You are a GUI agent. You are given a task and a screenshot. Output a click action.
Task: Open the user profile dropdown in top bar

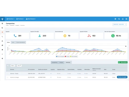click(31, 19)
